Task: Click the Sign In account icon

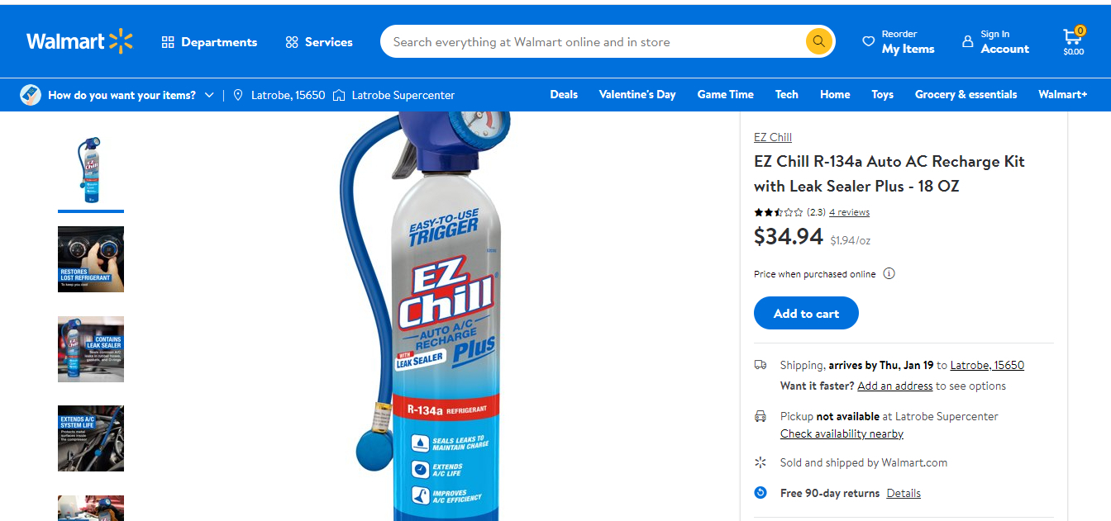Action: point(968,41)
